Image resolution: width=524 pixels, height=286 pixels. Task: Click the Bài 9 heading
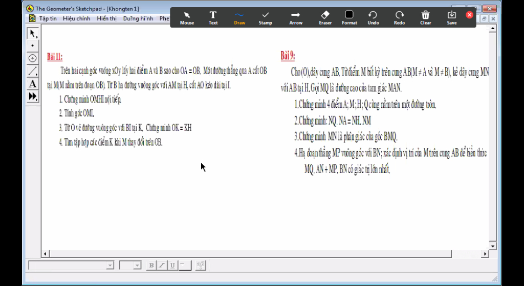tap(288, 55)
